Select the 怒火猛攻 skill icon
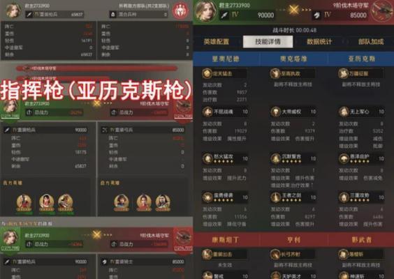This screenshot has width=394, height=279. click(207, 158)
